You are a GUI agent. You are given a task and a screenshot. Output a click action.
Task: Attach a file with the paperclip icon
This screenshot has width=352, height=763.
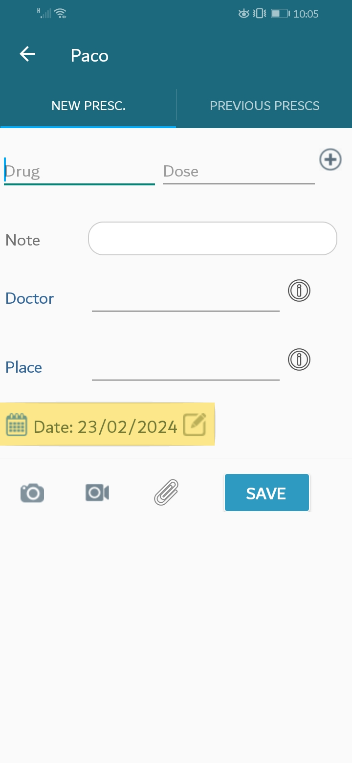click(x=166, y=492)
